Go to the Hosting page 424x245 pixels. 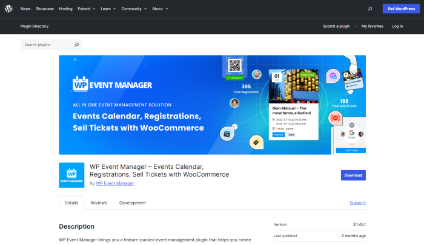pos(65,8)
